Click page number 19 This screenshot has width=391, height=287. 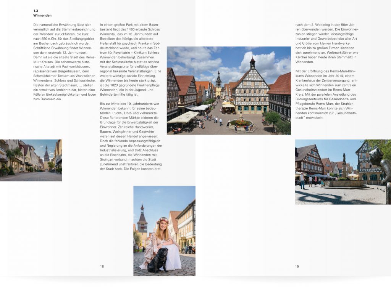tap(297, 266)
